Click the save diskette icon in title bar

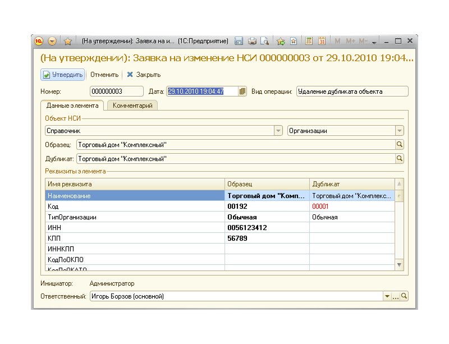pos(239,41)
